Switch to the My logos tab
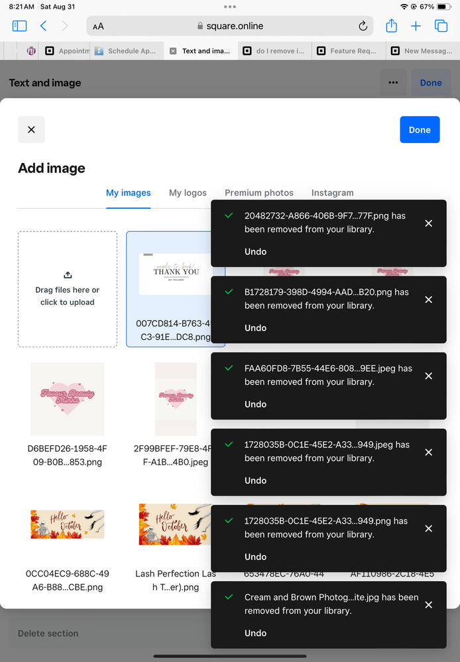 (188, 193)
